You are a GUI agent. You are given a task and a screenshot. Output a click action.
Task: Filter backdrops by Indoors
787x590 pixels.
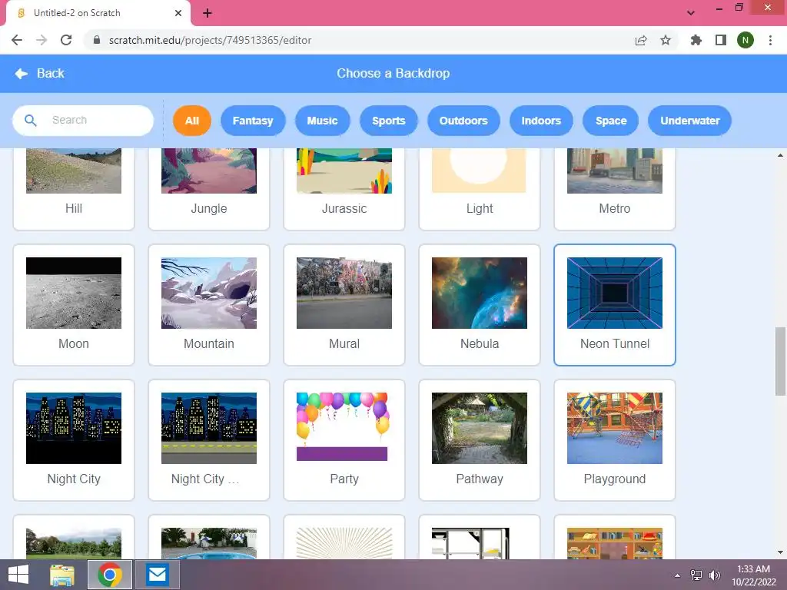pyautogui.click(x=541, y=121)
